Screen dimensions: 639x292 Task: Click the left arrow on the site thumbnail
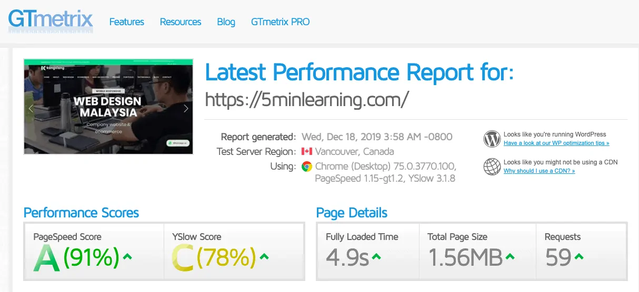click(31, 109)
